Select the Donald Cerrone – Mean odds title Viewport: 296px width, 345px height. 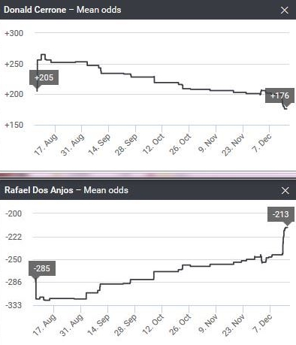pyautogui.click(x=62, y=10)
